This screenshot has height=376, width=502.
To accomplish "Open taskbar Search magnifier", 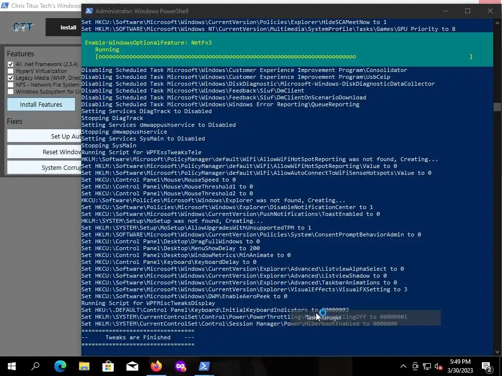I will click(35, 366).
